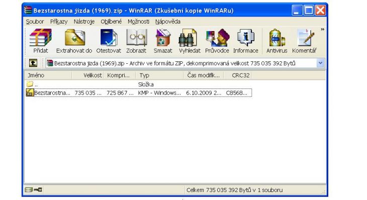Open the Oblíbené menu
This screenshot has width=367, height=200.
pos(111,22)
